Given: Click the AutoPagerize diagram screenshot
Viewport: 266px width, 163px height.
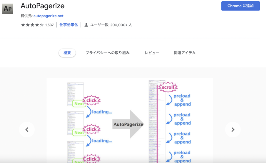Looking at the screenshot, I should coord(130,120).
